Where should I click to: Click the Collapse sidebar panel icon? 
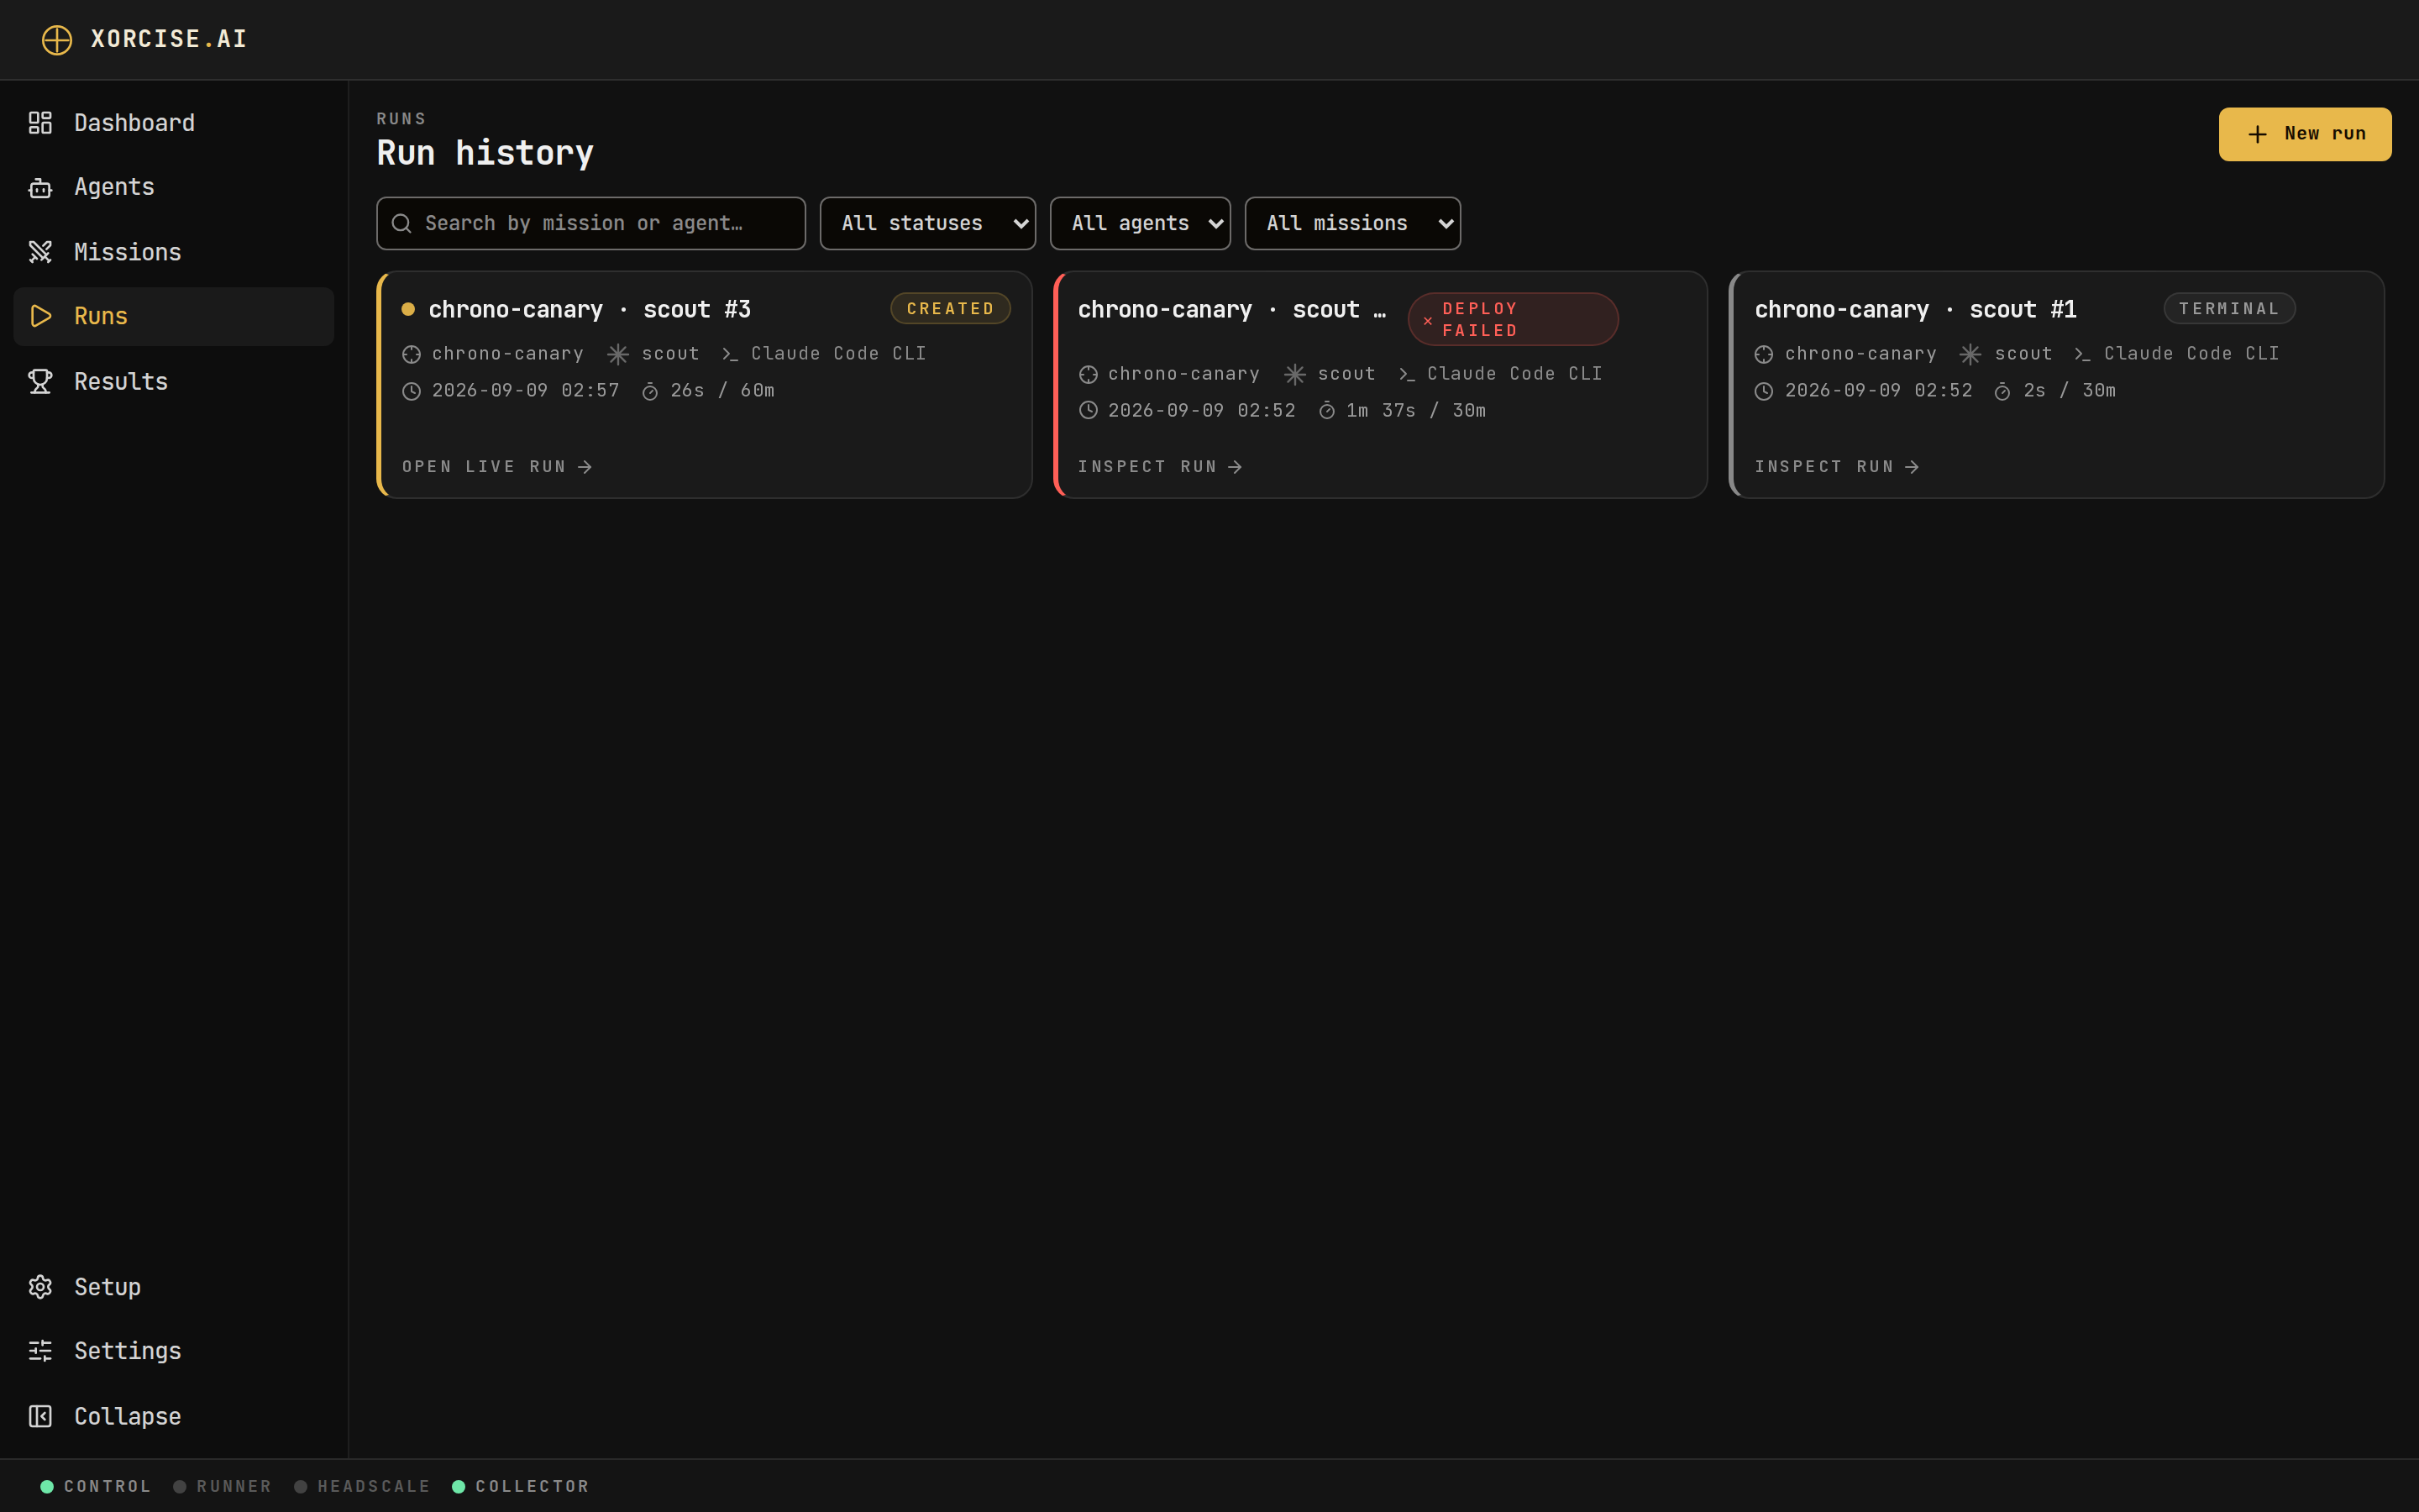pyautogui.click(x=40, y=1416)
